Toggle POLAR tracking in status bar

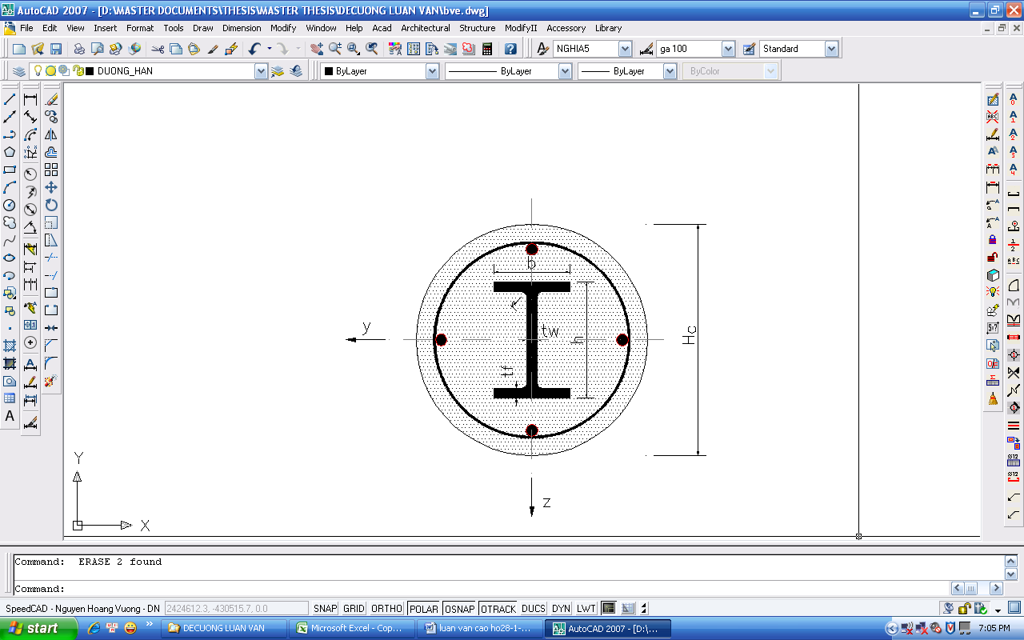(x=424, y=609)
